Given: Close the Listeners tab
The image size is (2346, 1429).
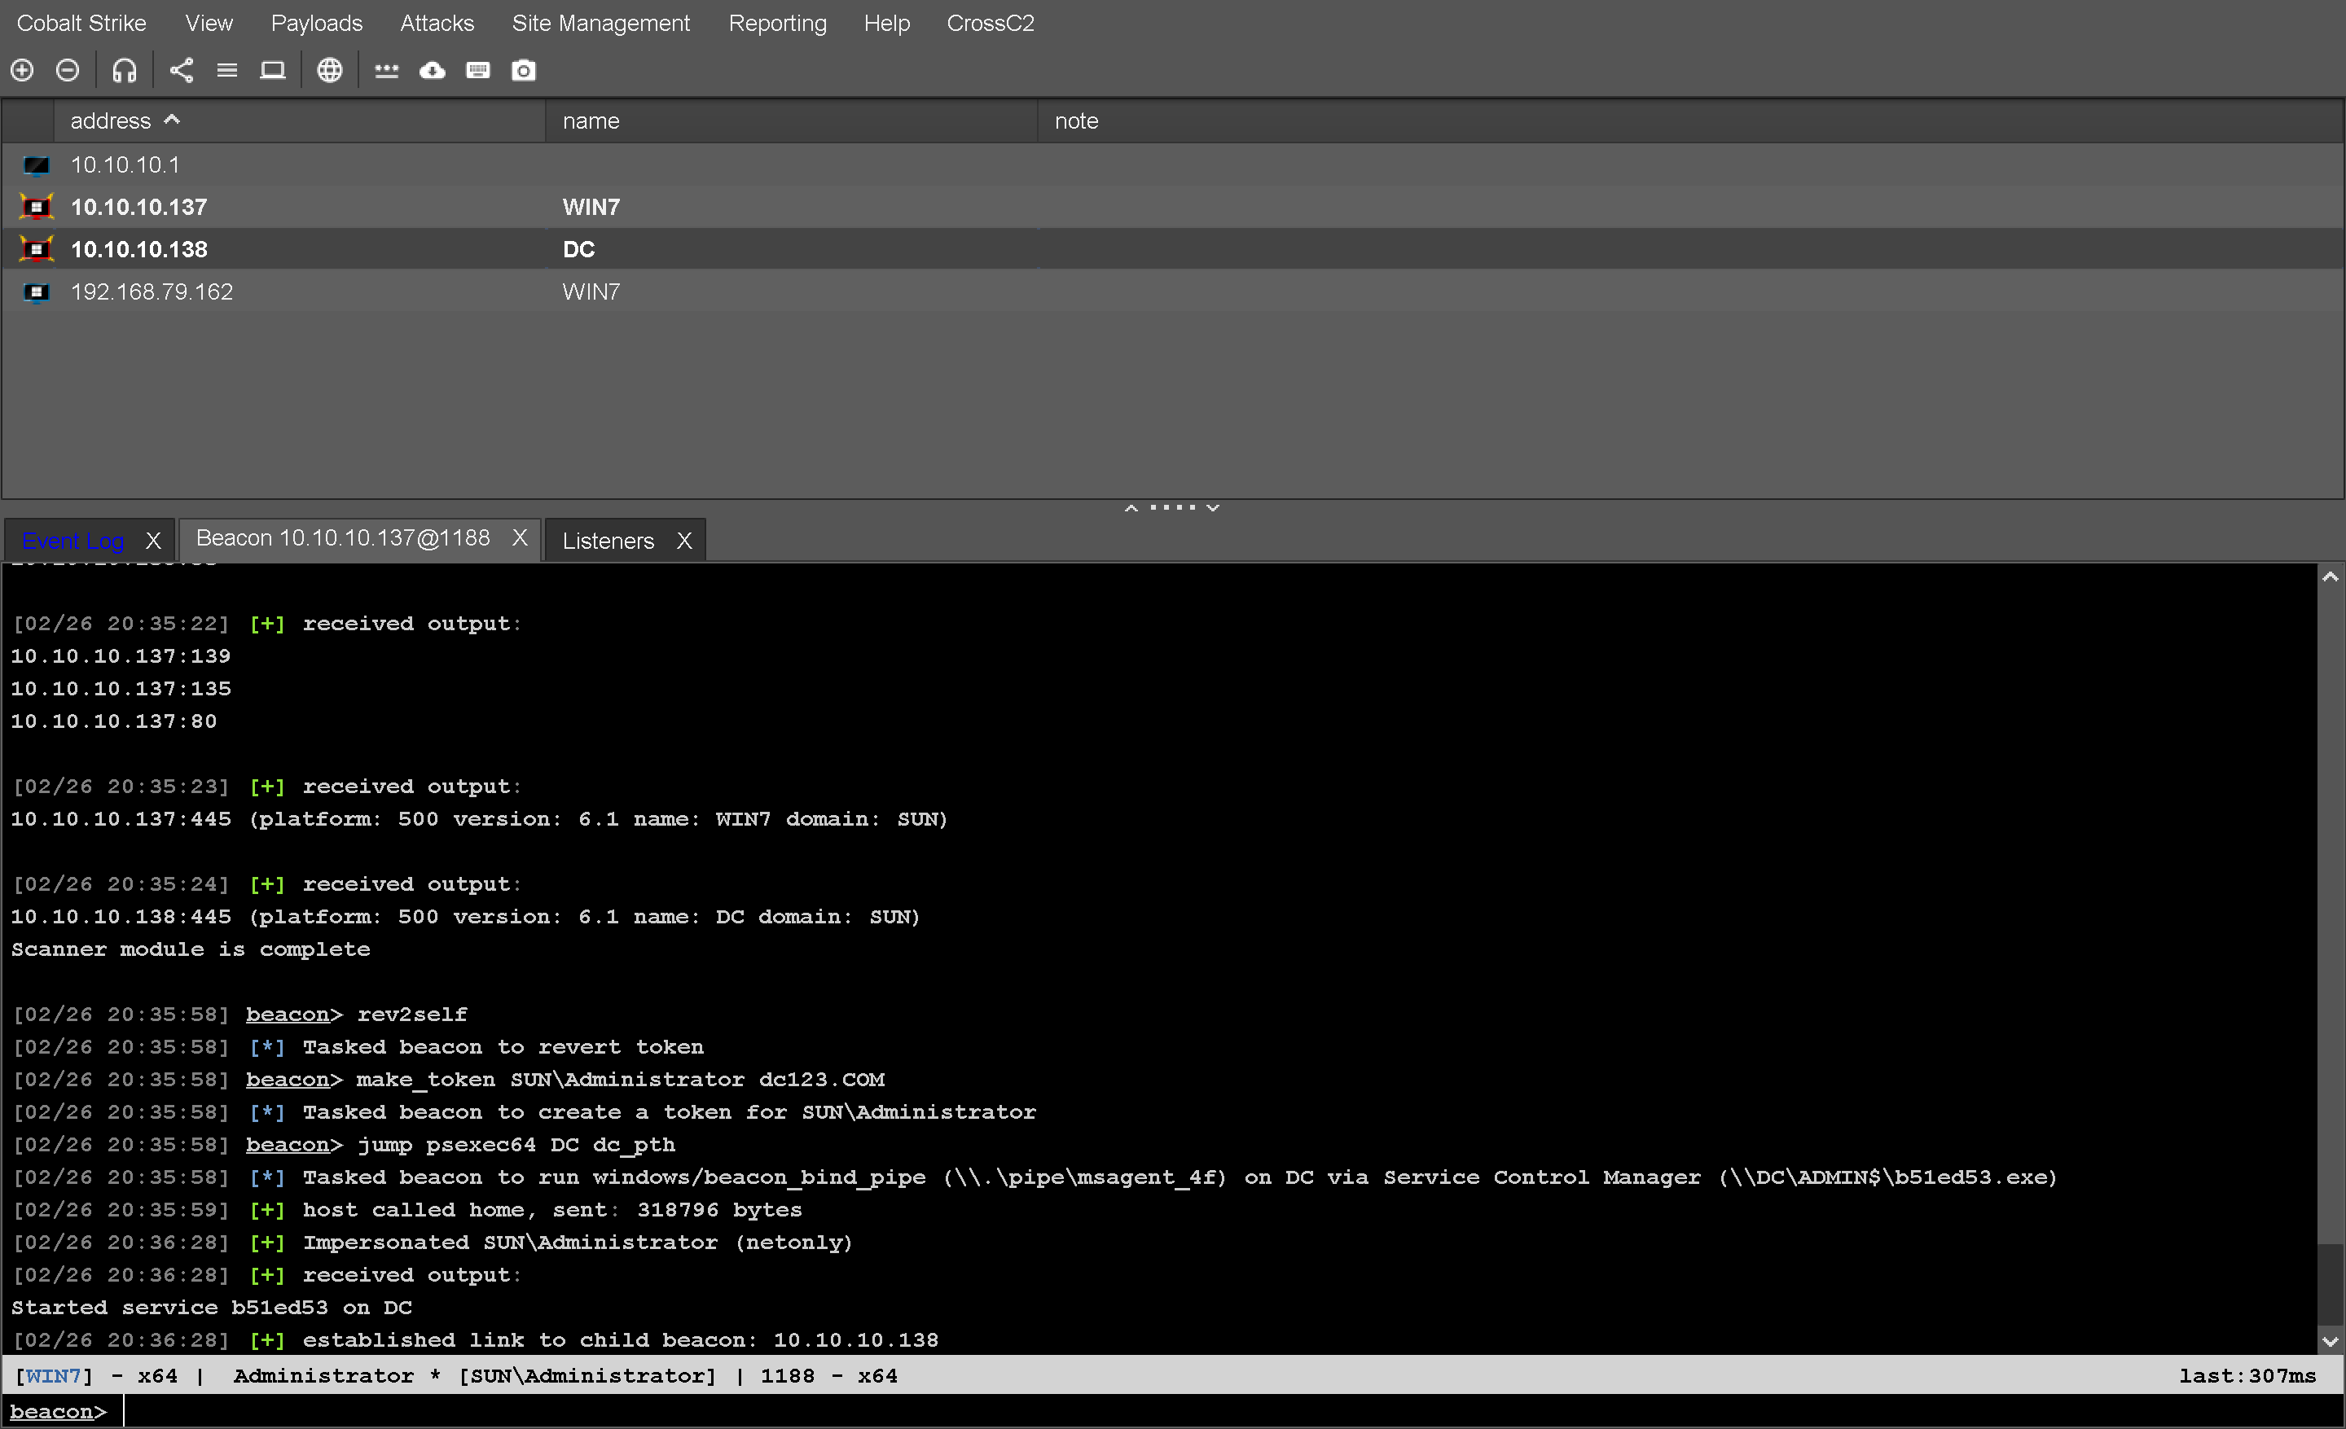Looking at the screenshot, I should pos(683,541).
